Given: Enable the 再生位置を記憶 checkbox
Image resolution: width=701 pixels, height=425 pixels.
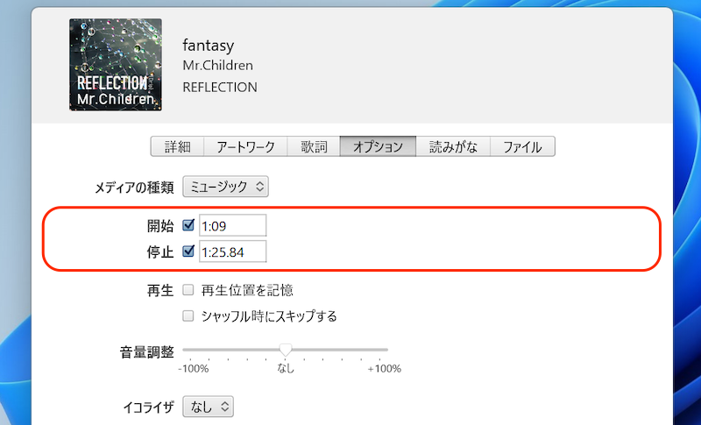Looking at the screenshot, I should coord(188,290).
